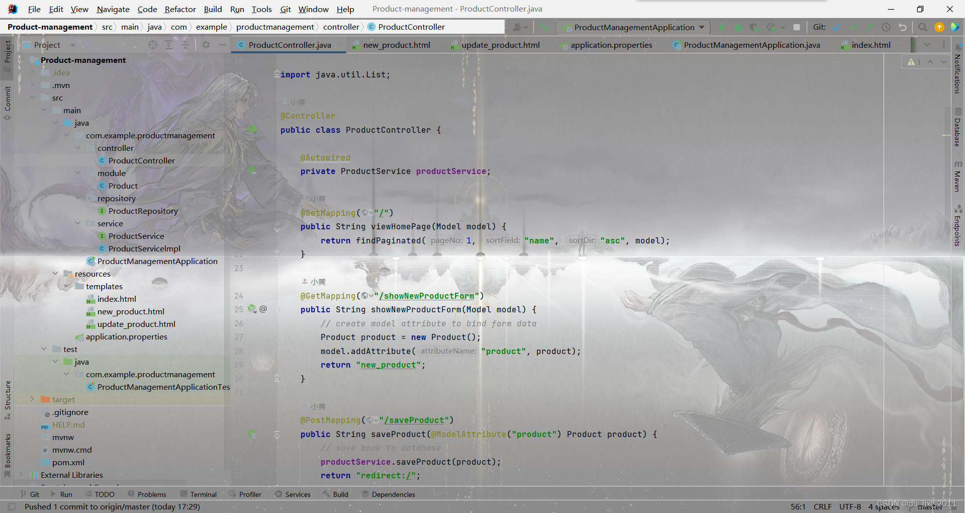Toggle the Notifications tool window
This screenshot has height=513, width=965.
957,69
